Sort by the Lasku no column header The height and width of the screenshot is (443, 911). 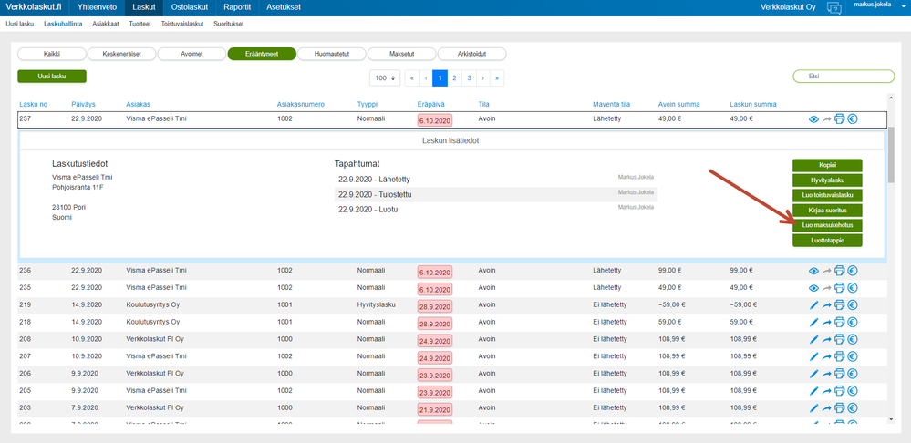point(33,105)
